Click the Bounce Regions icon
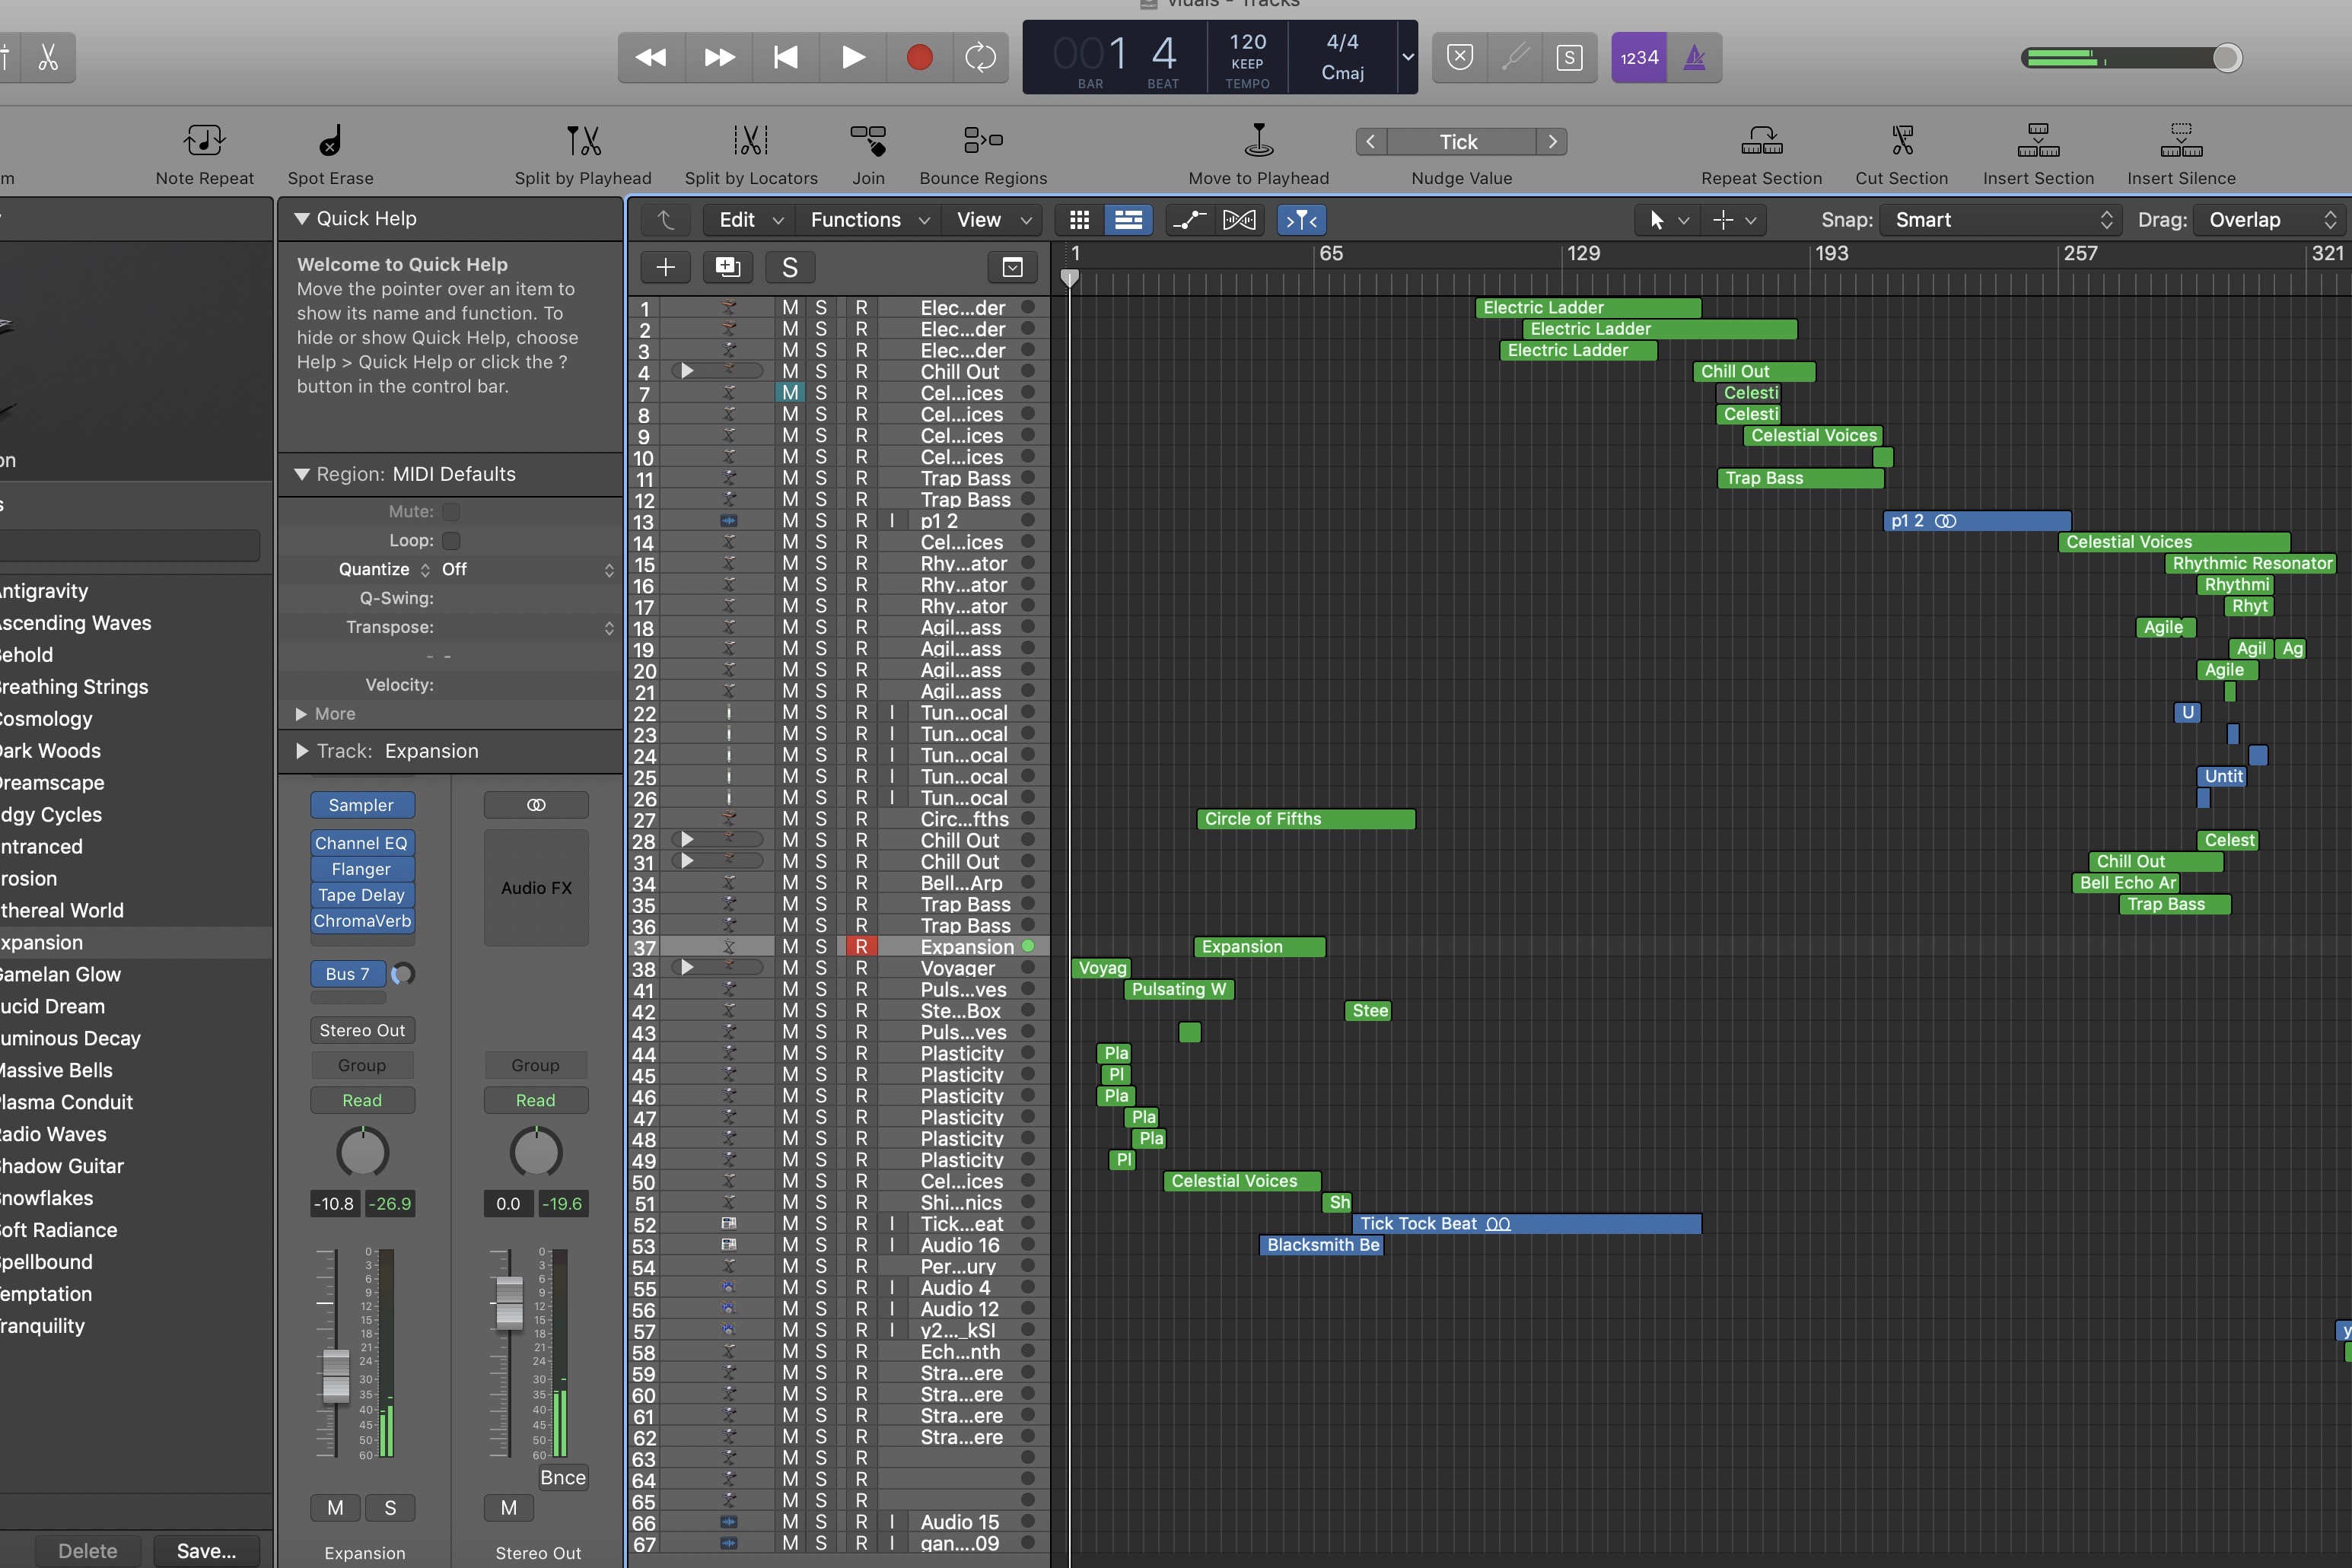This screenshot has height=1568, width=2352. [x=982, y=141]
